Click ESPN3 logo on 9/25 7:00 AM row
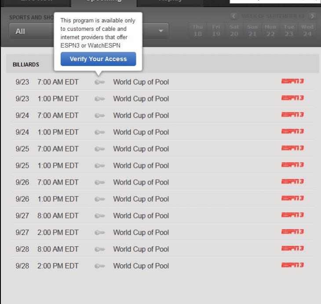Viewport: 321px width, 304px height. click(x=292, y=148)
